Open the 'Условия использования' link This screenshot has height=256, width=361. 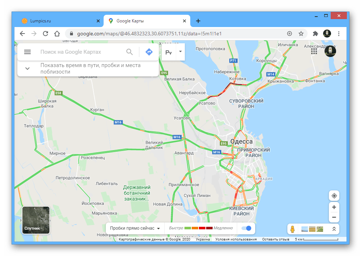[236, 239]
